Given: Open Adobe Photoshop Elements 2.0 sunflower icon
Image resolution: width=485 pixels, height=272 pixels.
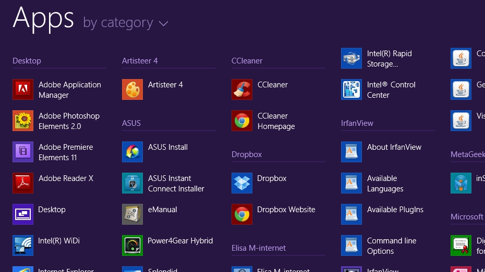Looking at the screenshot, I should point(23,121).
